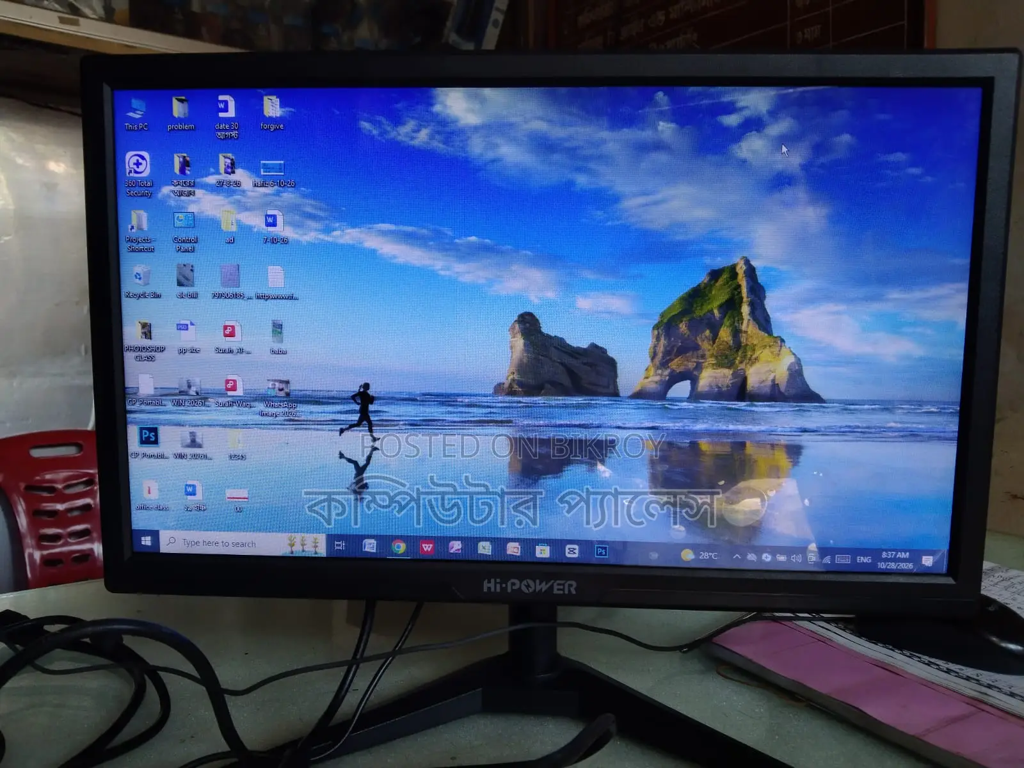Open Photoshop from the taskbar
The image size is (1024, 768).
click(x=601, y=551)
